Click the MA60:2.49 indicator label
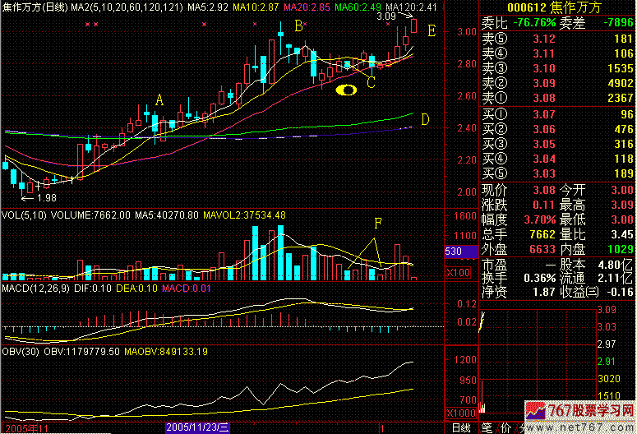 point(358,7)
